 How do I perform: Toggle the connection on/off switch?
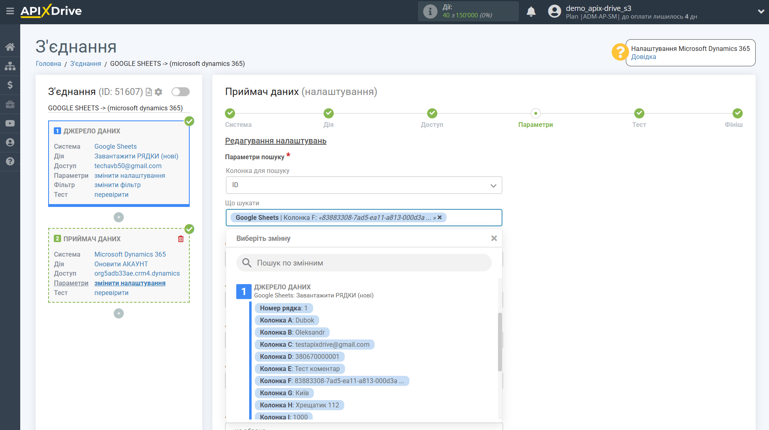[x=180, y=92]
